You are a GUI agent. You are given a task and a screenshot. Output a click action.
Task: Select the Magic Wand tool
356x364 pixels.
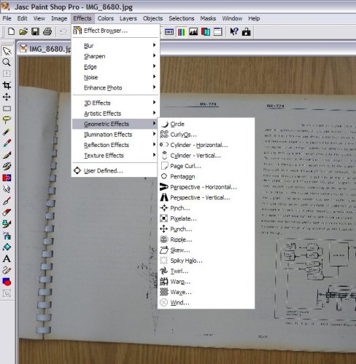(7, 132)
